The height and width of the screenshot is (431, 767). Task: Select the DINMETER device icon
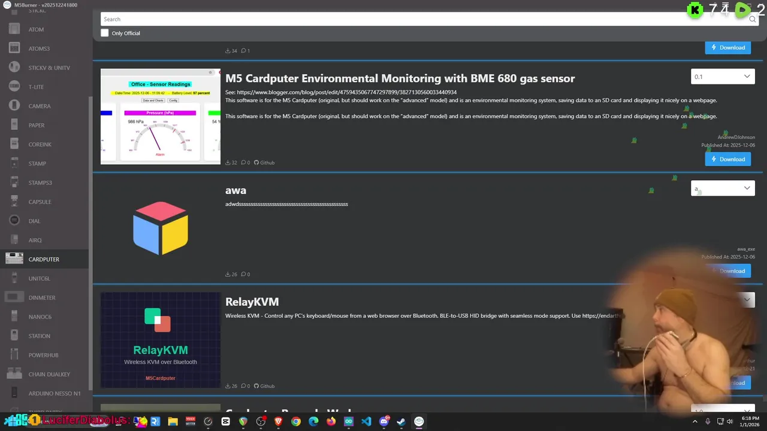click(14, 297)
